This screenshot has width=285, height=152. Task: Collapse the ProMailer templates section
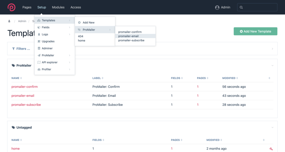click(272, 66)
